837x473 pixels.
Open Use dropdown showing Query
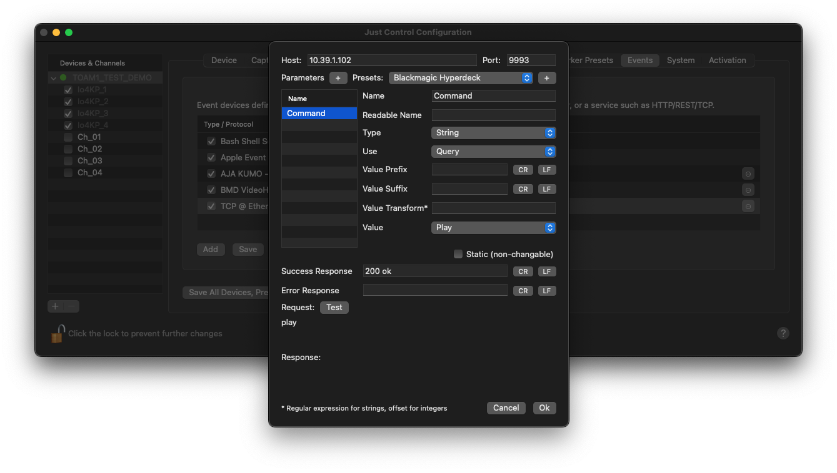point(493,152)
